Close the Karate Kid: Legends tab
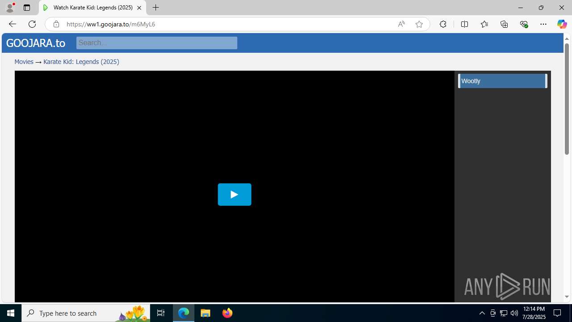 point(139,8)
